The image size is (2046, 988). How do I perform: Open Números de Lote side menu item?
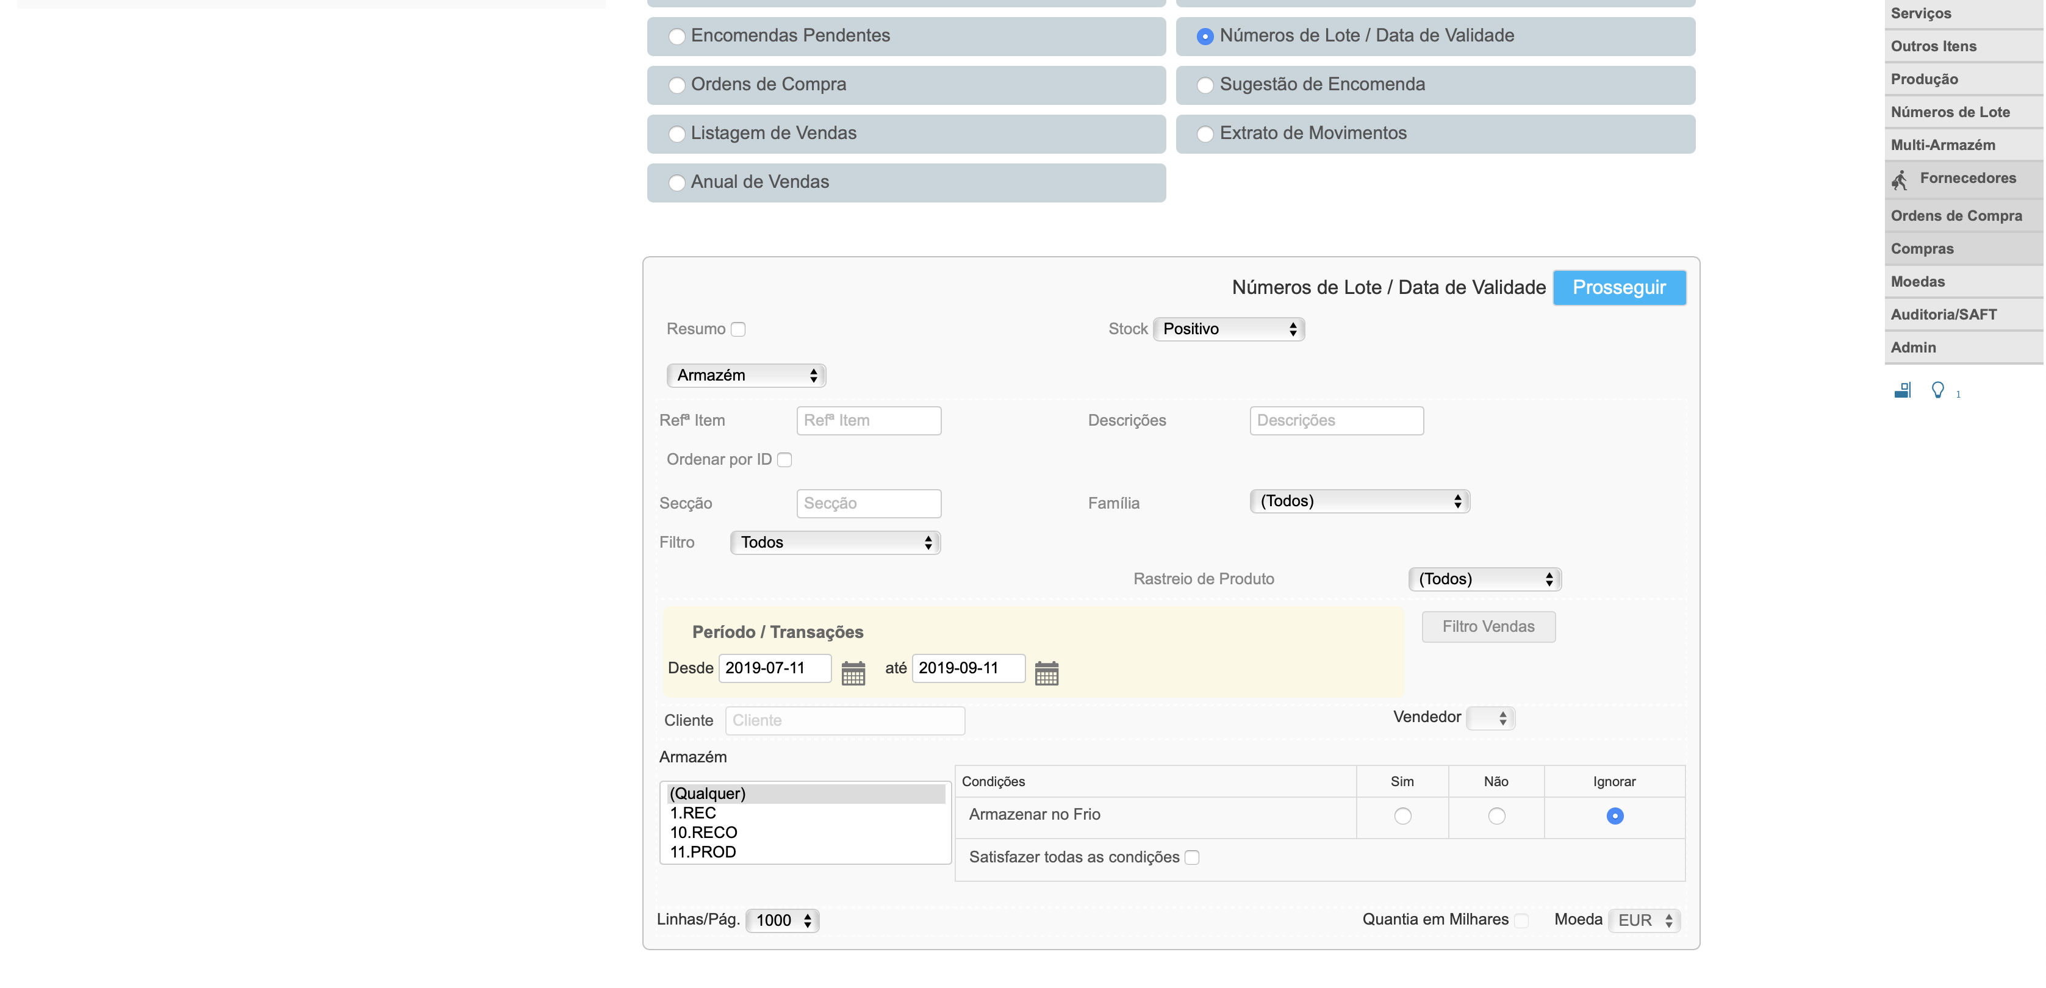(1964, 112)
